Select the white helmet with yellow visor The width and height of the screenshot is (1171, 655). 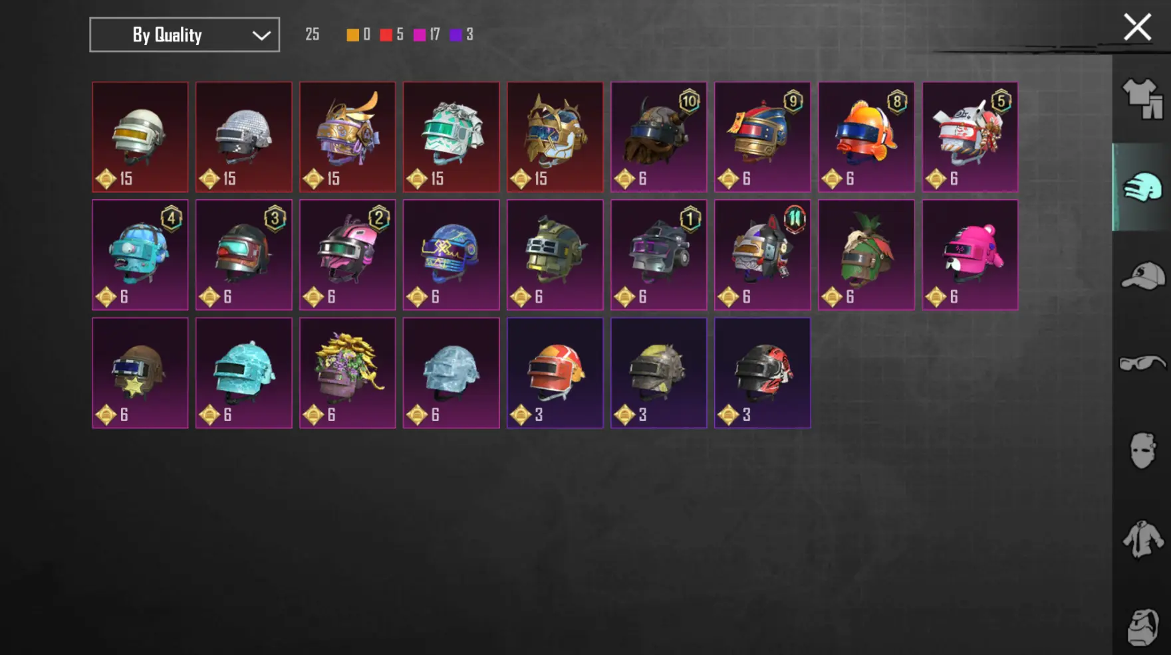pos(140,137)
